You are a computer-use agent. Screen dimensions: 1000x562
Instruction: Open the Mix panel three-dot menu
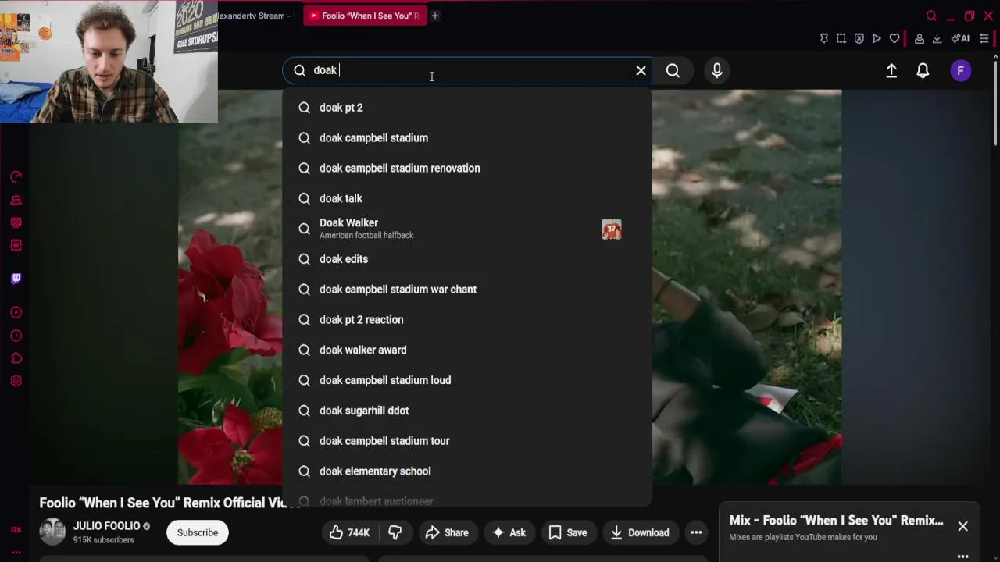click(x=962, y=557)
